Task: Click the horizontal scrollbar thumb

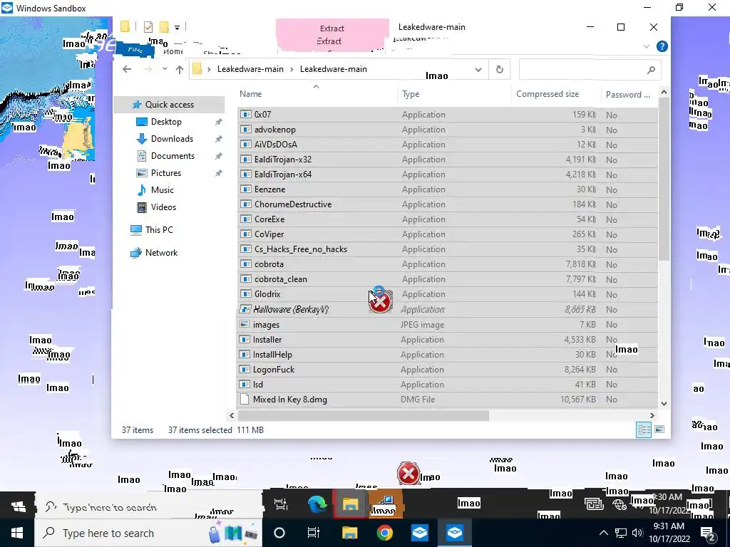Action: tap(363, 415)
